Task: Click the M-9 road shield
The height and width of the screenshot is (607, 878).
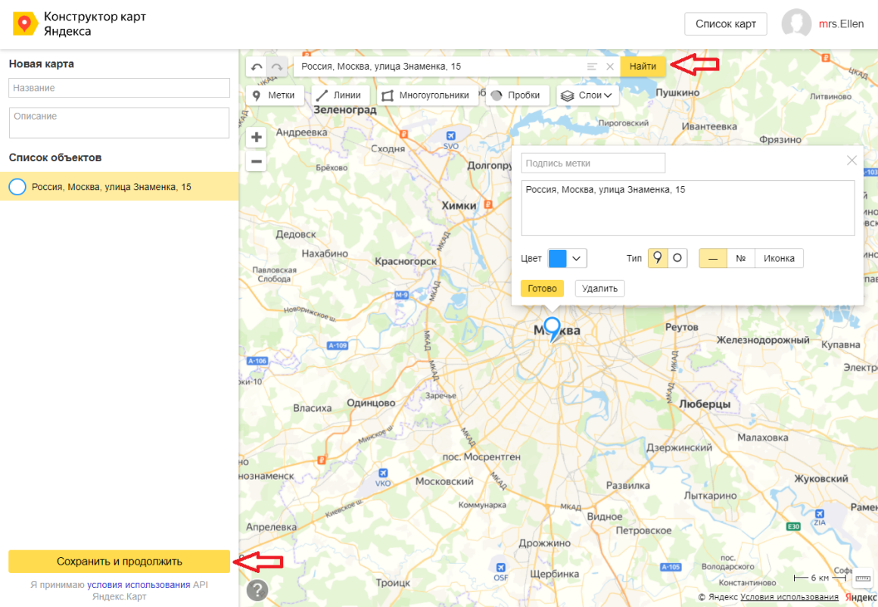Action: point(401,295)
